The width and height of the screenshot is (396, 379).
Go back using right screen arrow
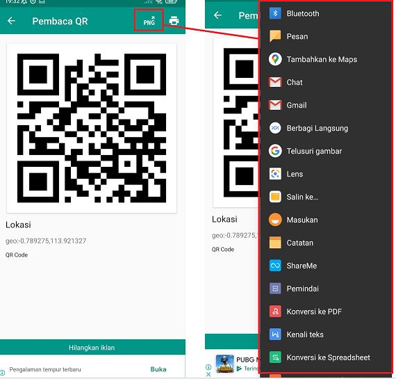point(217,15)
